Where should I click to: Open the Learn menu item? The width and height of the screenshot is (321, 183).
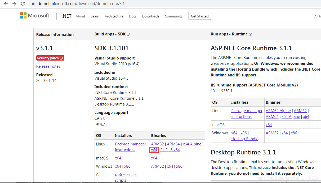[95, 16]
